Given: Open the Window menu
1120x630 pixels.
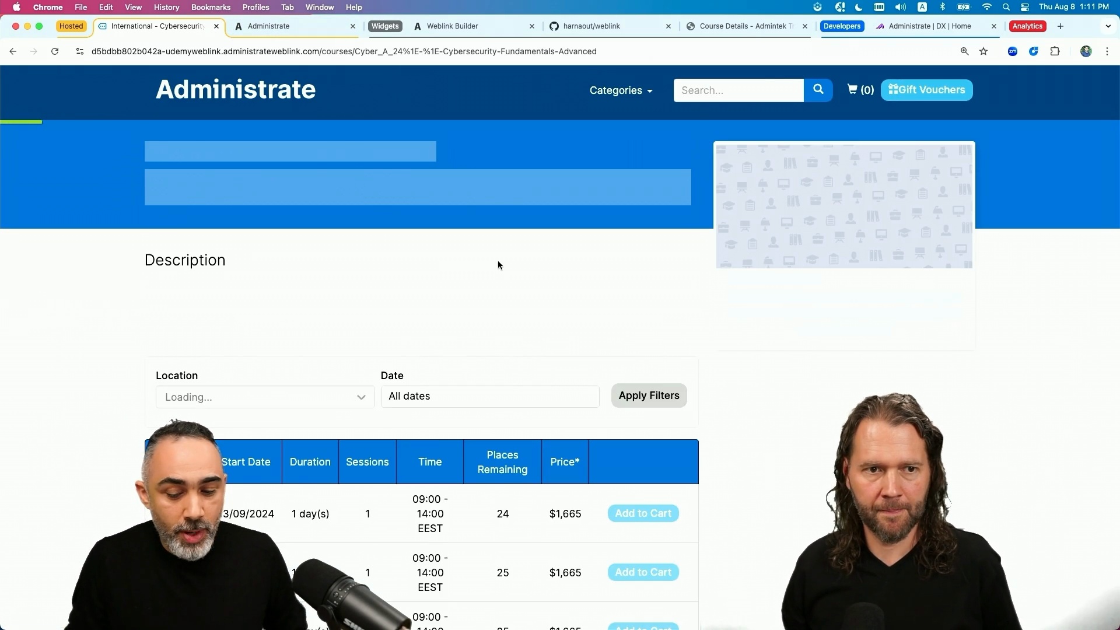Looking at the screenshot, I should pyautogui.click(x=320, y=7).
